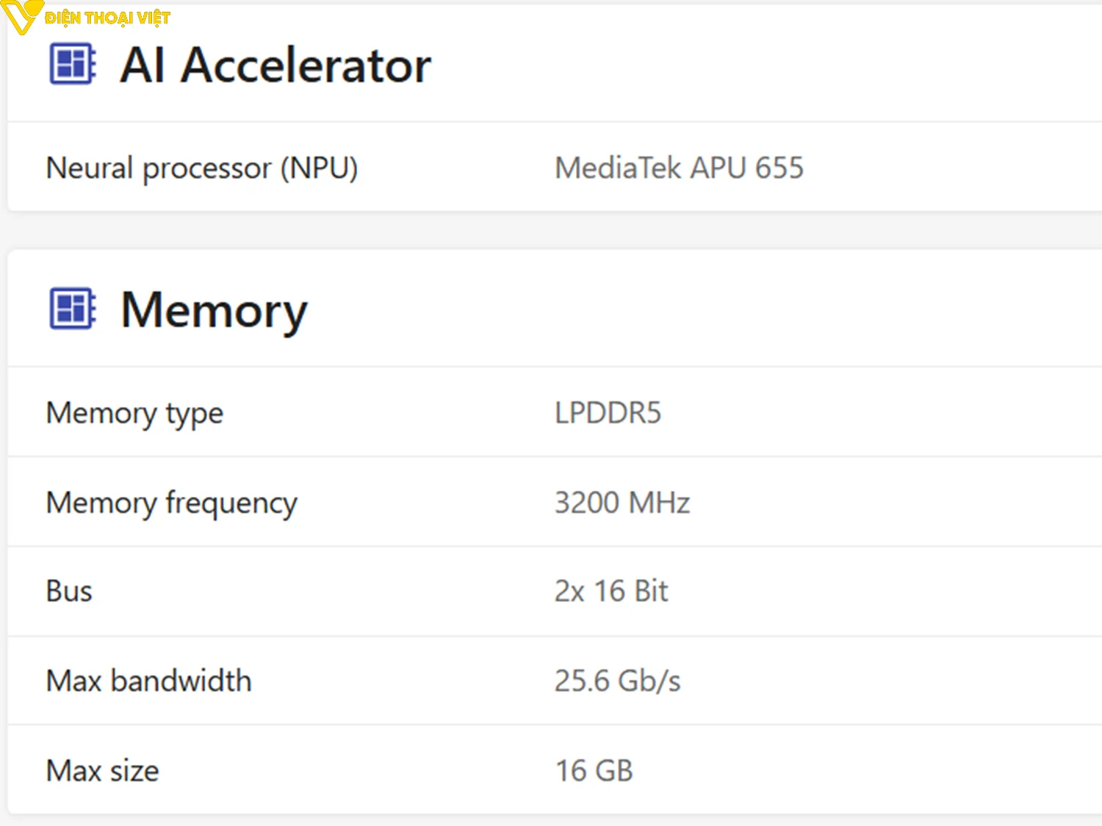Click the 3200 MHz value
1102x826 pixels.
point(622,503)
